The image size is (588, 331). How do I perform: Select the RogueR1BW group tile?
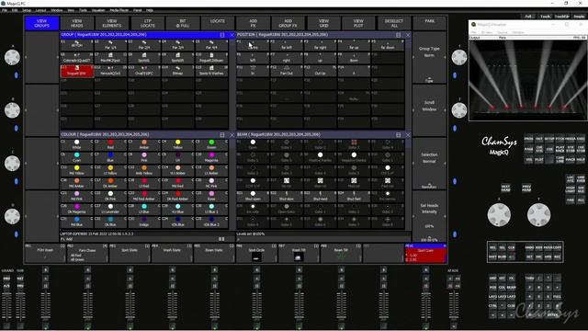[x=77, y=71]
